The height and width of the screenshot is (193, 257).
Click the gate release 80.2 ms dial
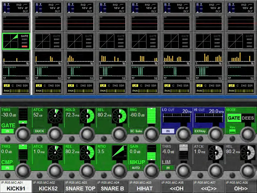click(x=119, y=116)
